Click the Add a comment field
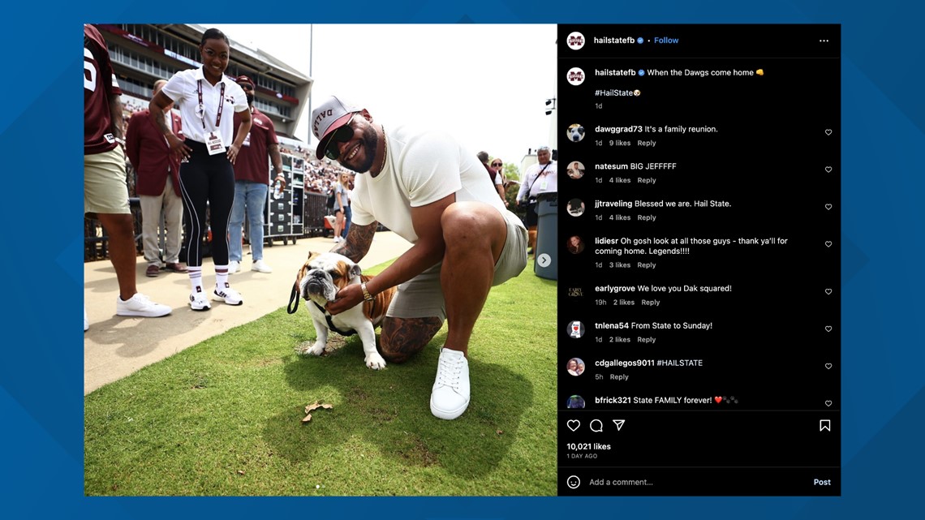925x520 pixels. [x=696, y=482]
